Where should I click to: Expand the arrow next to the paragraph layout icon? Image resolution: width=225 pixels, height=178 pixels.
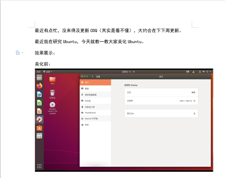[22, 53]
